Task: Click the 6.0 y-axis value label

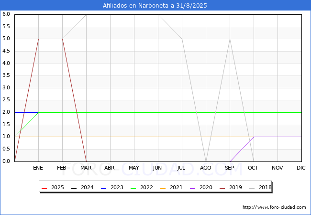Action: pyautogui.click(x=6, y=14)
